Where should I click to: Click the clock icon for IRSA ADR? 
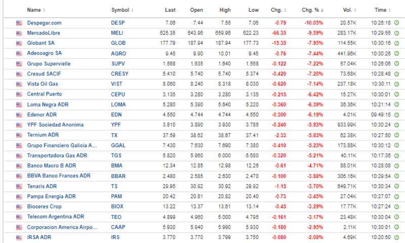coord(396,237)
